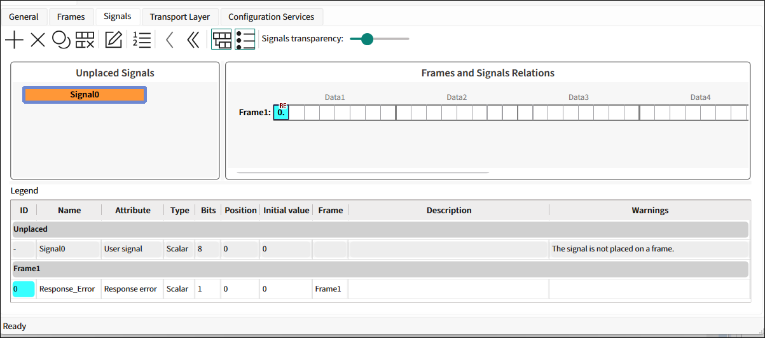This screenshot has height=338, width=765.
Task: Click the User signal attribute cell
Action: click(133, 249)
